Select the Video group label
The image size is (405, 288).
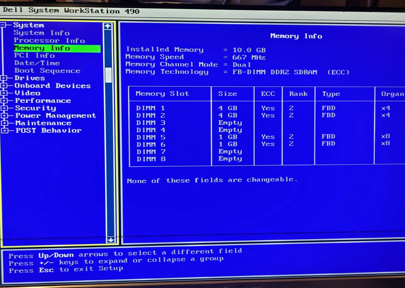pyautogui.click(x=28, y=93)
